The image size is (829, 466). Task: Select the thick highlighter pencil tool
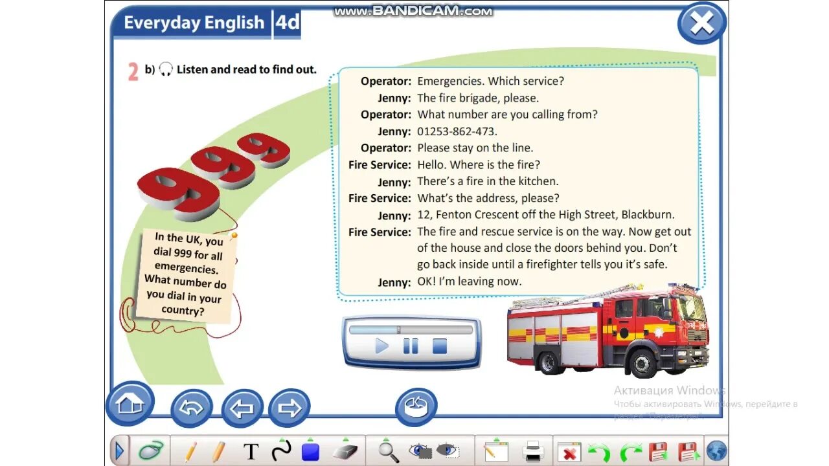(x=218, y=451)
